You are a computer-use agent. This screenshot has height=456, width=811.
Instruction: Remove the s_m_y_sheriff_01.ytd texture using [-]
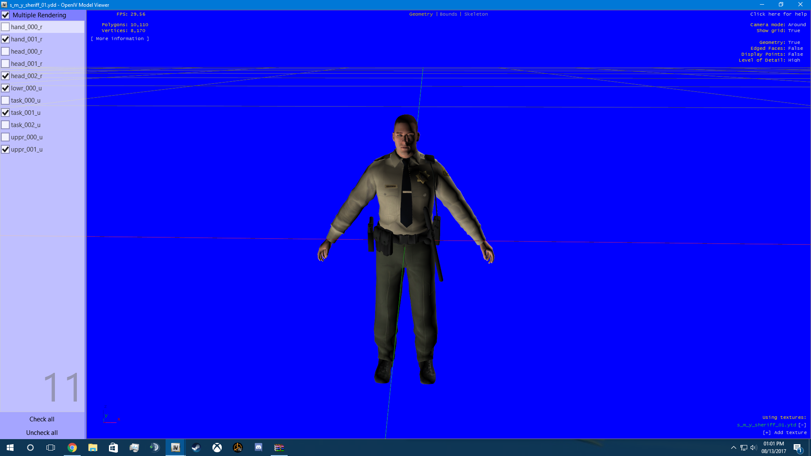point(802,425)
